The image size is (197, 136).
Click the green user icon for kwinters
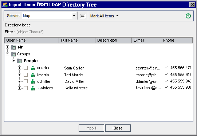pos(33,88)
